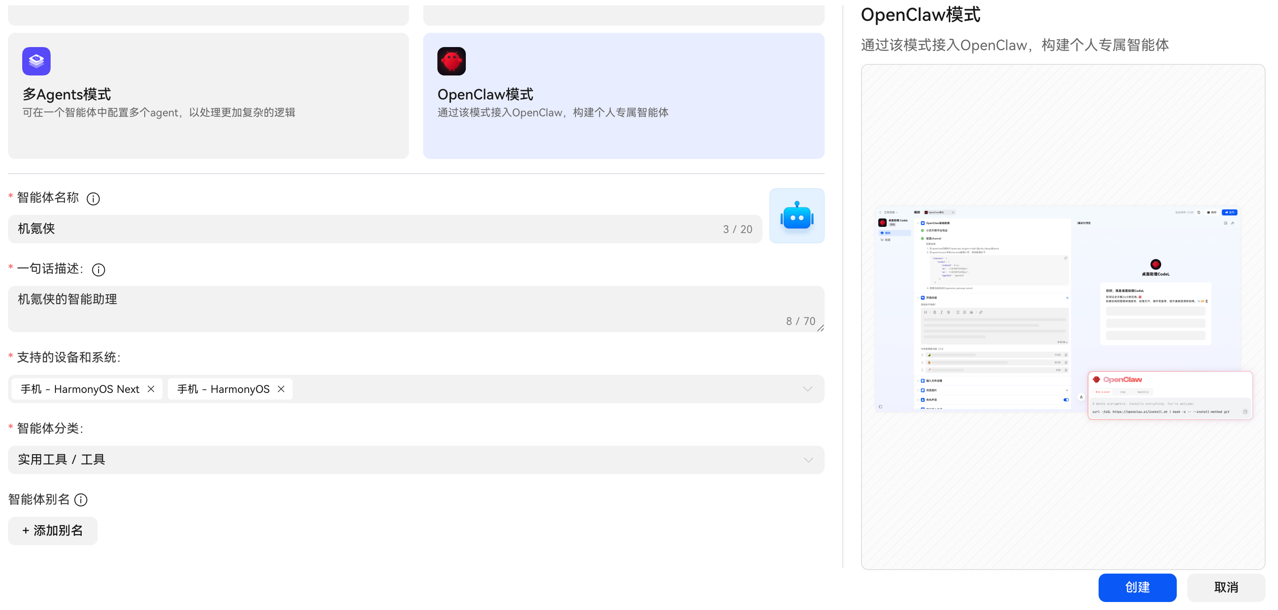This screenshot has width=1278, height=610.
Task: Open the 智能体分类 category dropdown
Action: coord(808,460)
